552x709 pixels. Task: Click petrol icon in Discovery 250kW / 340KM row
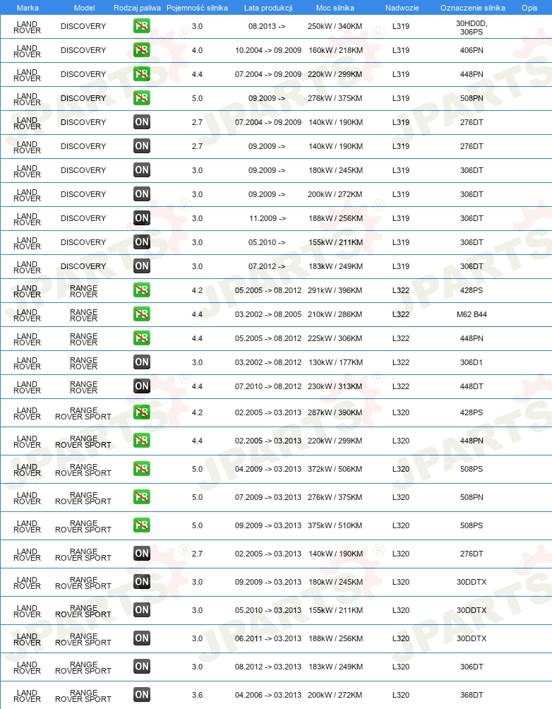141,26
